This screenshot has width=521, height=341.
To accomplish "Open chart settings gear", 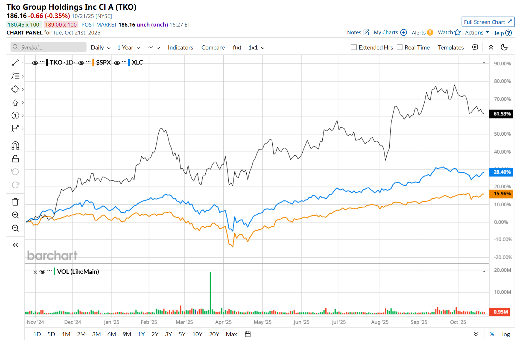I will 475,47.
